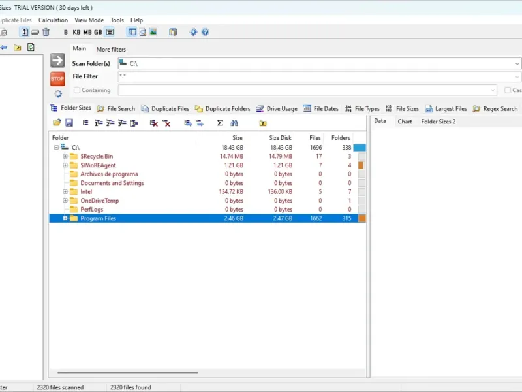Toggle the automatic size unit icon

(110, 32)
